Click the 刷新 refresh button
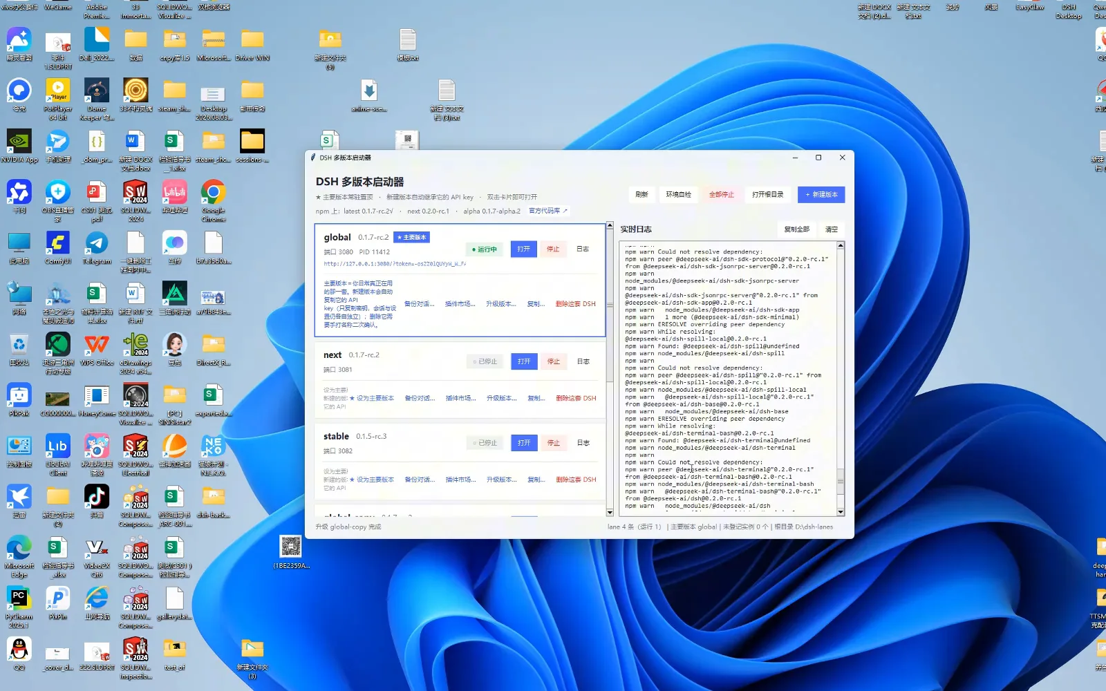 click(641, 195)
